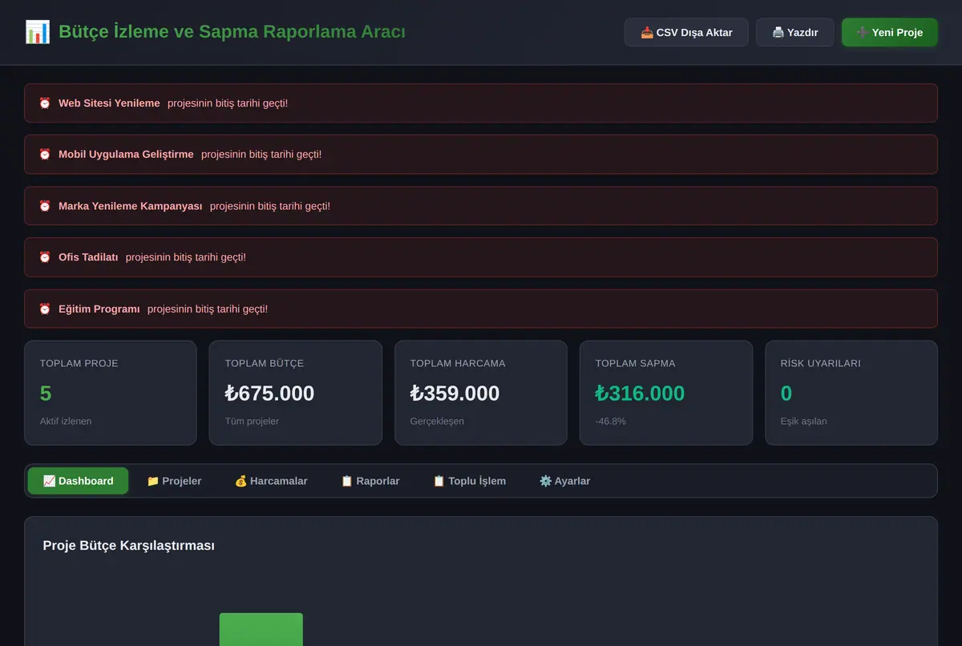Print the report with Yazdır button

pyautogui.click(x=795, y=33)
